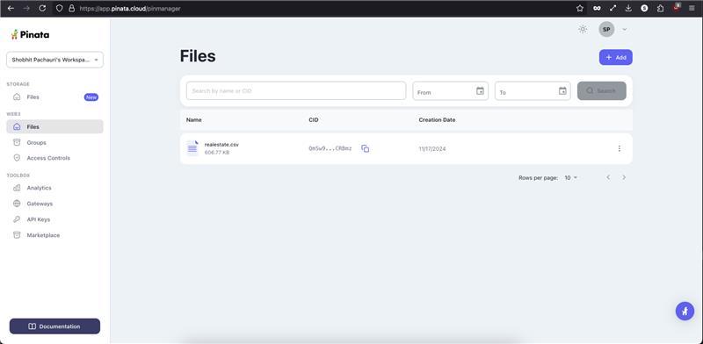The width and height of the screenshot is (703, 344).
Task: Click the 606.77 KB file size
Action: click(x=217, y=153)
